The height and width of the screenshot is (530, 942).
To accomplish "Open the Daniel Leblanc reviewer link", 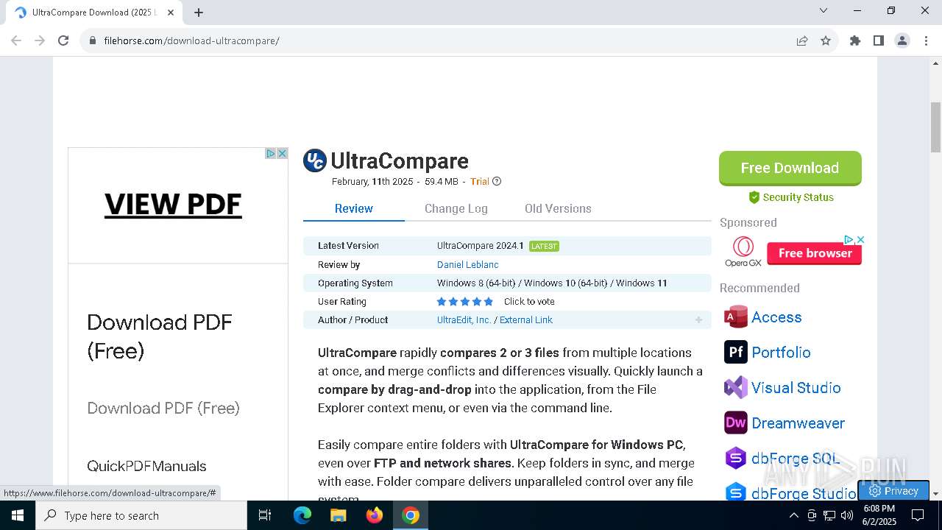I will (x=468, y=264).
